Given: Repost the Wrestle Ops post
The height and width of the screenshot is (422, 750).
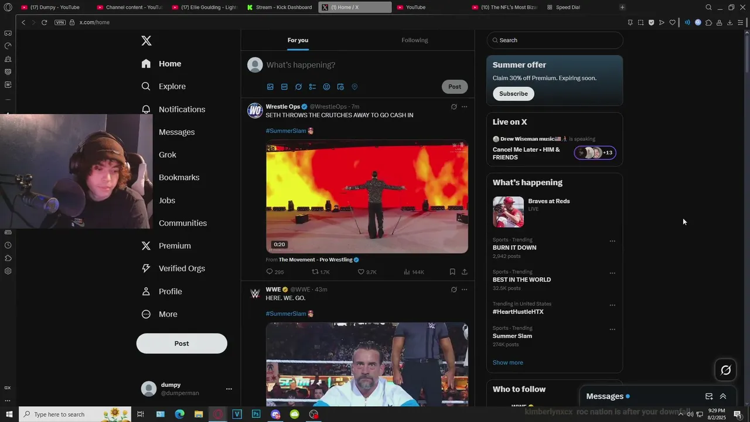Looking at the screenshot, I should tap(321, 272).
